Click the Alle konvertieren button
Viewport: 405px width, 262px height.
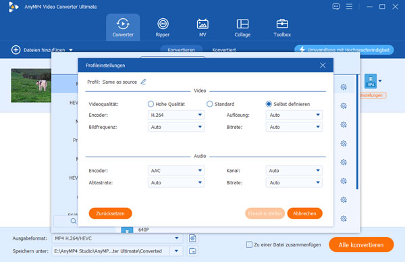click(361, 244)
